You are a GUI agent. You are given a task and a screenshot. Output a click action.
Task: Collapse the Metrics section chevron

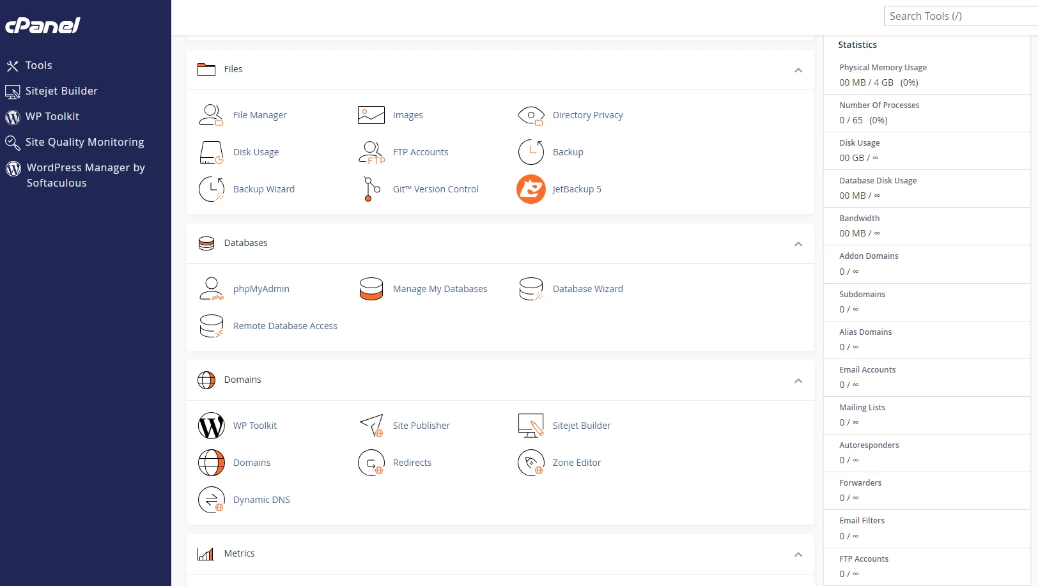(798, 555)
